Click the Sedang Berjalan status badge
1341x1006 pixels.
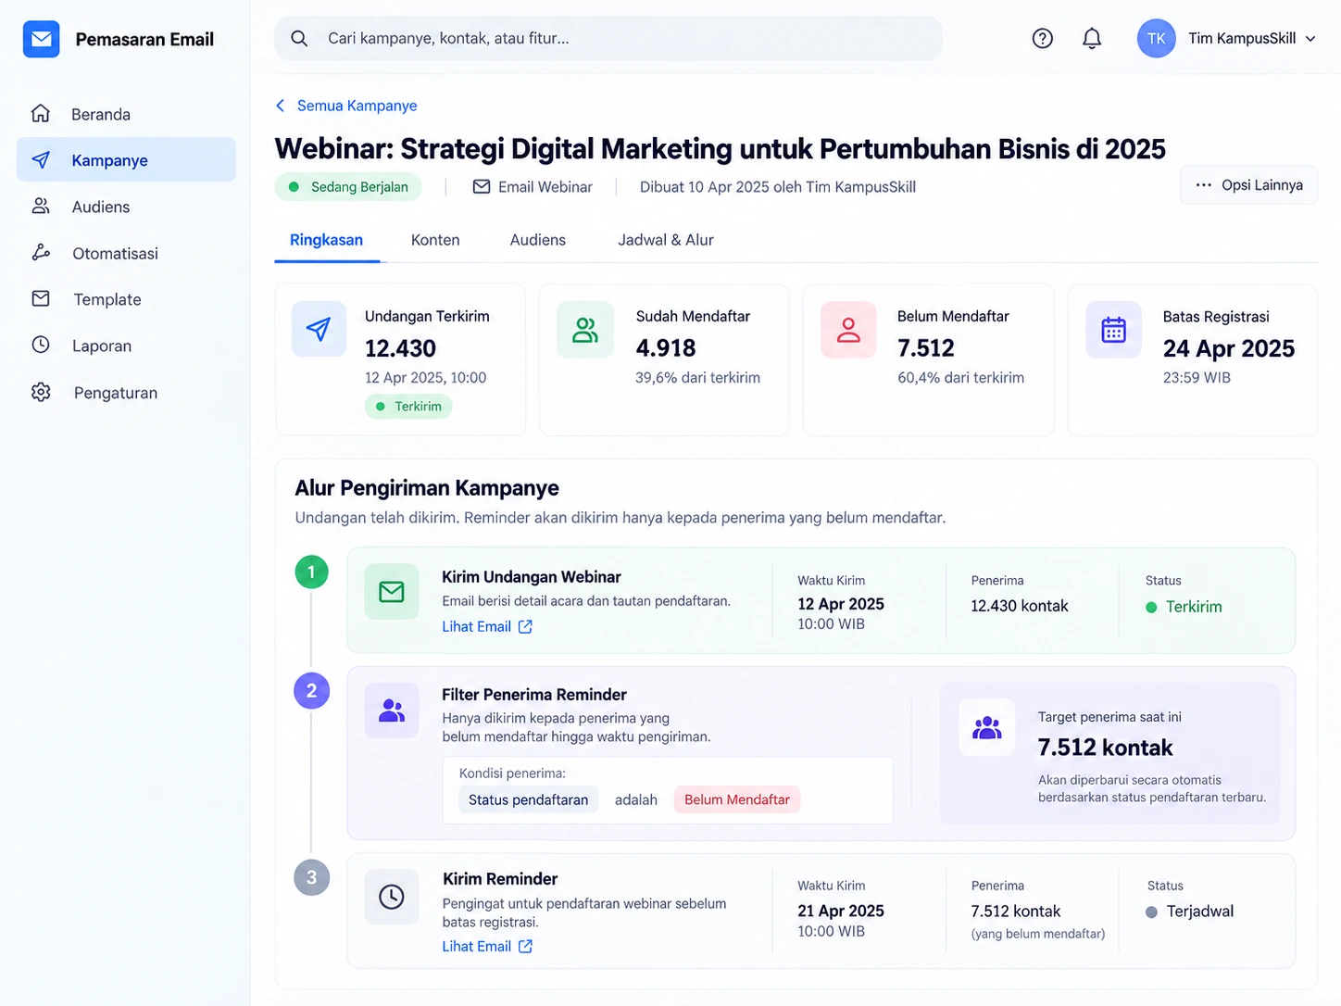[x=348, y=187]
